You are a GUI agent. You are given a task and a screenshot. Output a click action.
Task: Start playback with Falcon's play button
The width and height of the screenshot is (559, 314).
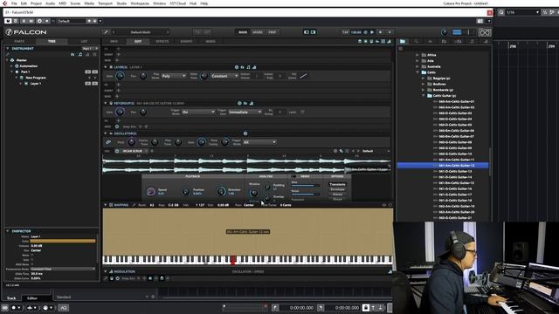click(x=372, y=32)
